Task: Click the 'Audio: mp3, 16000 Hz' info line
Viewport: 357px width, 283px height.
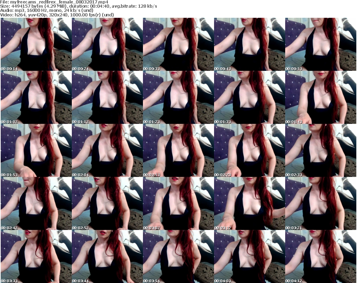Action: click(x=47, y=10)
